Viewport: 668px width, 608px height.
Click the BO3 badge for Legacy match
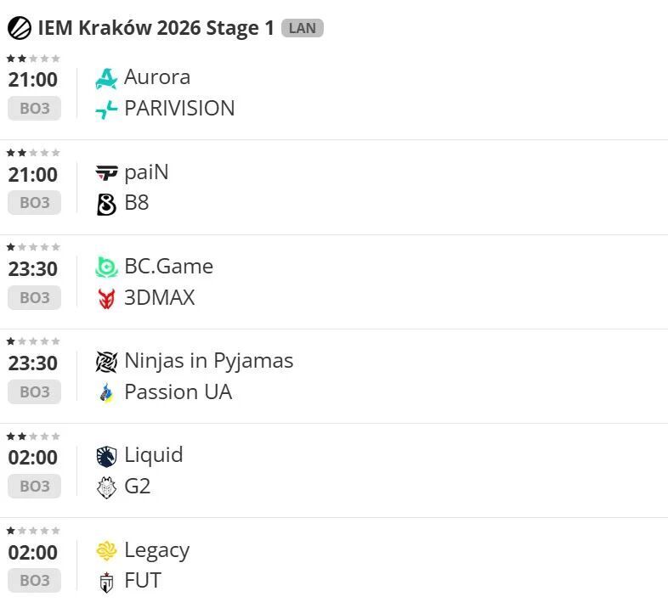click(x=35, y=581)
